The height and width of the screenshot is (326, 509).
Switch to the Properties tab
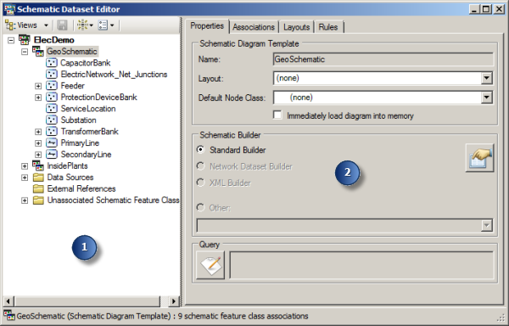(x=207, y=26)
